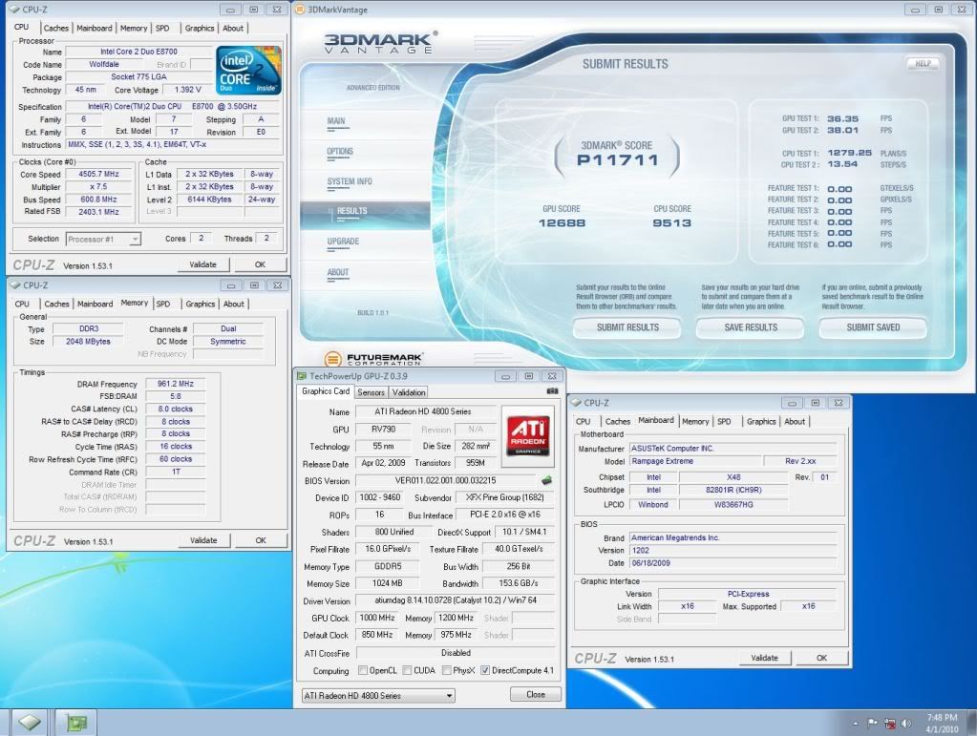This screenshot has width=977, height=736.
Task: Click the Core Speed value 4505.7 MHz
Action: pyautogui.click(x=99, y=175)
